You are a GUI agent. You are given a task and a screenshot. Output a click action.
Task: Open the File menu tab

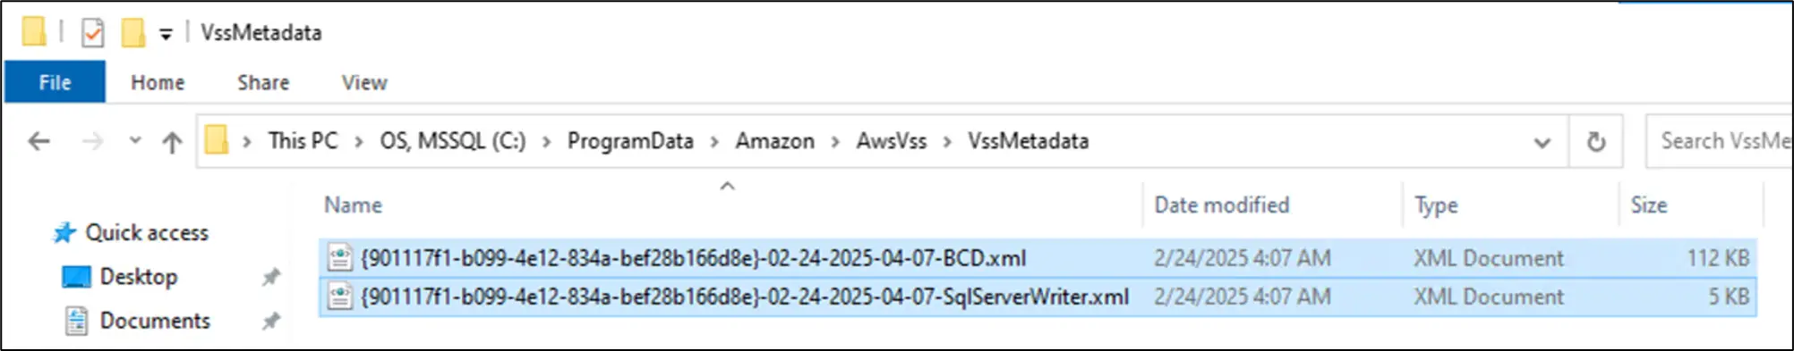(55, 82)
